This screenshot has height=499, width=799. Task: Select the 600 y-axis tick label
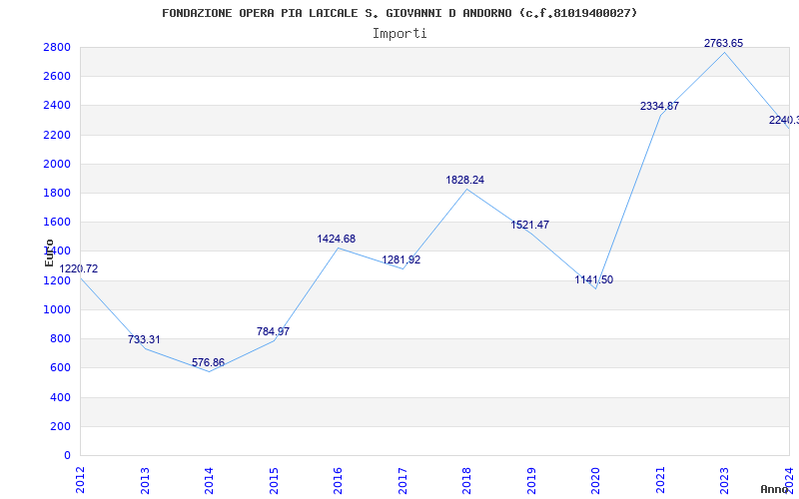[x=60, y=367]
